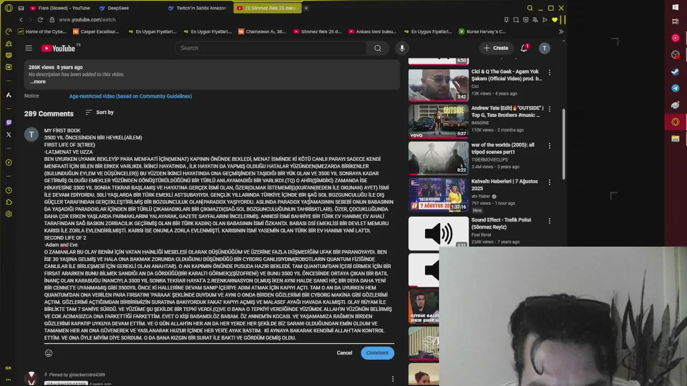Open GX Control speedometer icon in sidebar

click(x=9, y=32)
